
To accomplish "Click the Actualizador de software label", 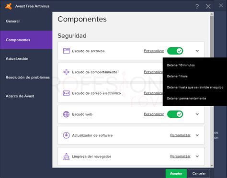I will pos(92,135).
